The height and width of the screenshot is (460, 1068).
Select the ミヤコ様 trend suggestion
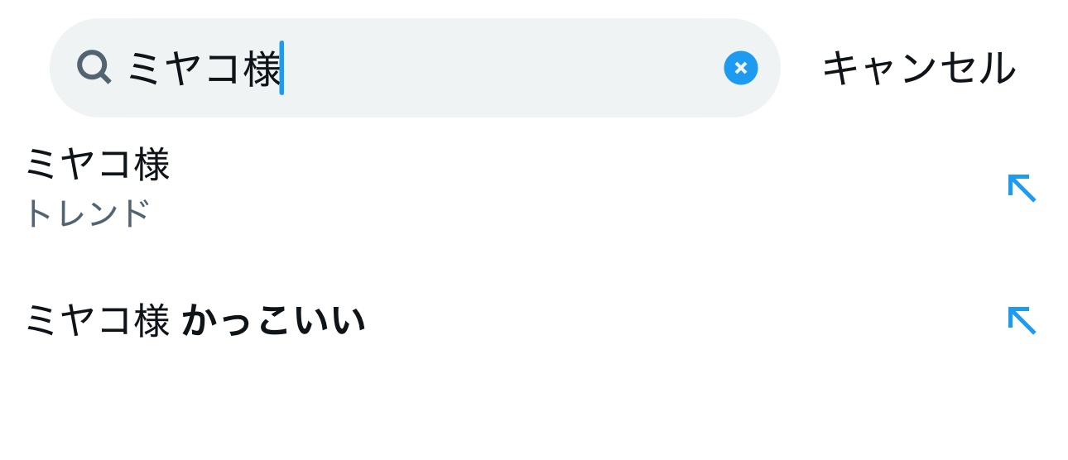[x=98, y=165]
